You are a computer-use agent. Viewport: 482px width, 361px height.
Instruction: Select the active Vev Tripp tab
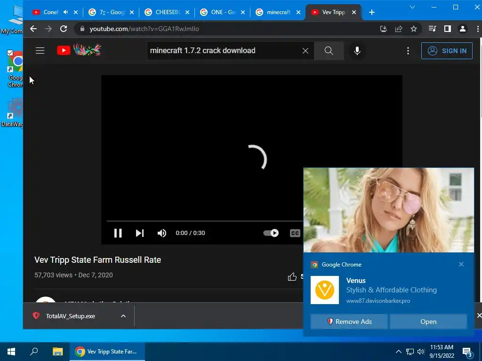(333, 12)
